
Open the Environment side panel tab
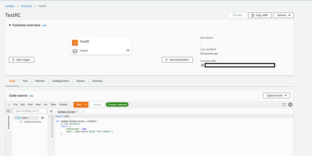(x=9, y=122)
